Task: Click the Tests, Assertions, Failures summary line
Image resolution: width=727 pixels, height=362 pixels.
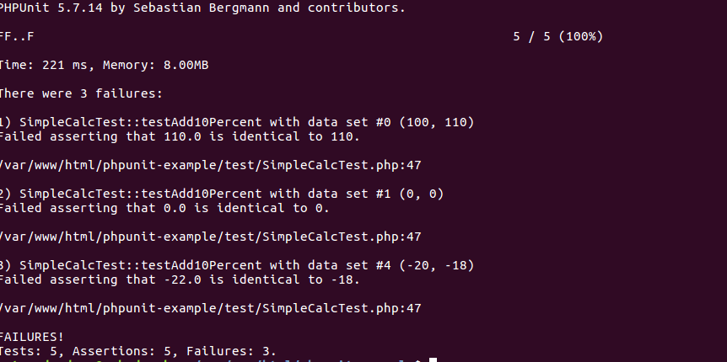Action: point(138,350)
